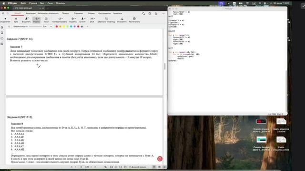
Task: Click the fit-page view icon in the bottom bar
Action: 111,167
